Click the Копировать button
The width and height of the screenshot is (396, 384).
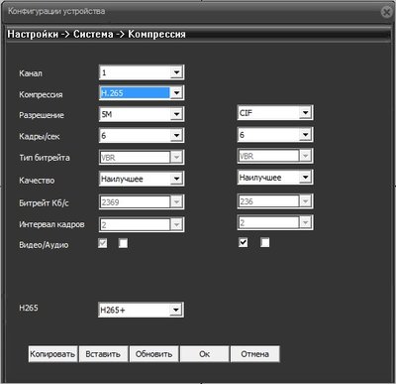[x=52, y=354]
